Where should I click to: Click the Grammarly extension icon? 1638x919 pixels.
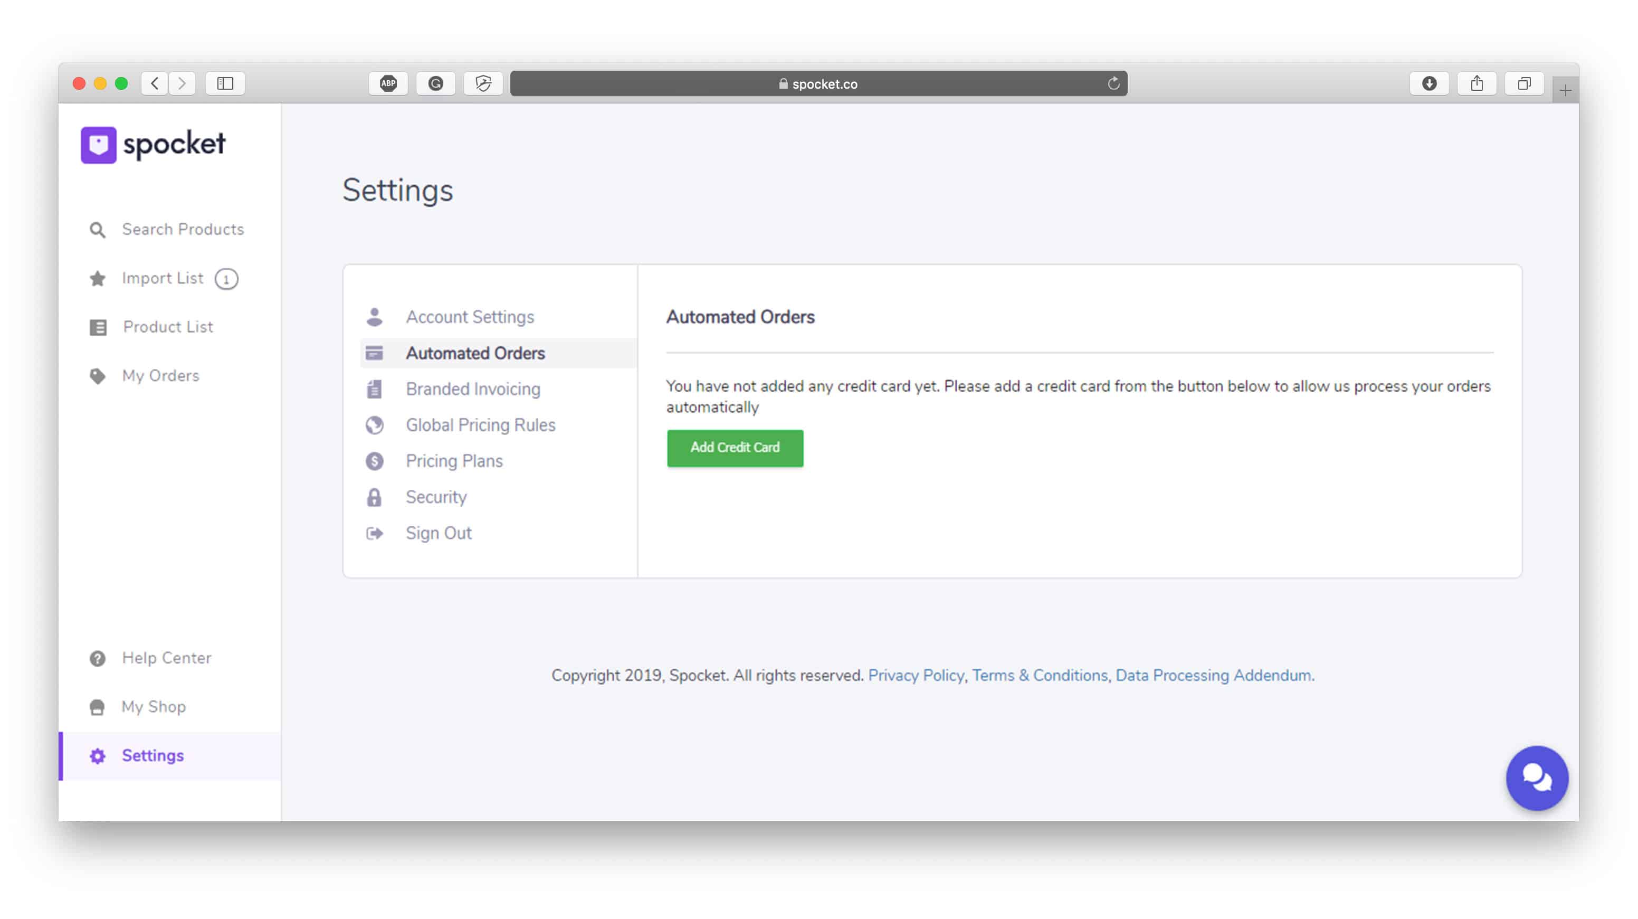[x=435, y=83]
